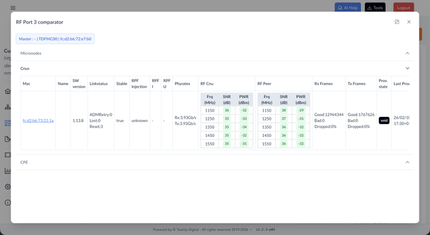Click RF Peer PWR -29 badge
430x235 pixels.
[x=301, y=110]
